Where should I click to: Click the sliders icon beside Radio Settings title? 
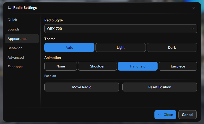(9, 8)
